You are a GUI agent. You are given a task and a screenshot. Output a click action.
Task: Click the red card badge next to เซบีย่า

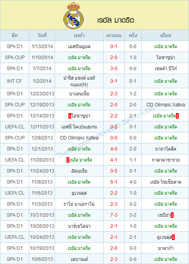point(172,215)
